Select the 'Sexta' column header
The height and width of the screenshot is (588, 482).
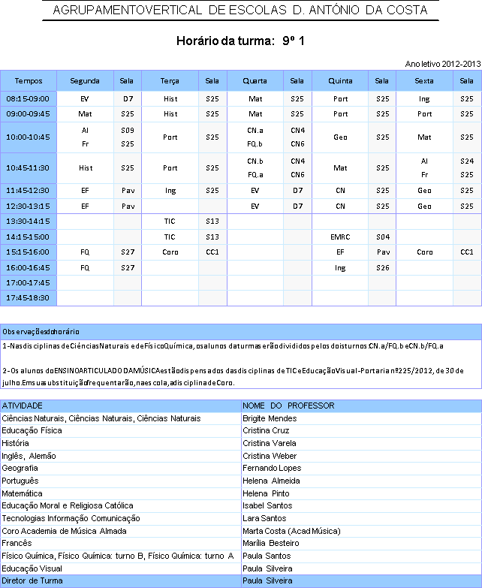click(x=424, y=80)
